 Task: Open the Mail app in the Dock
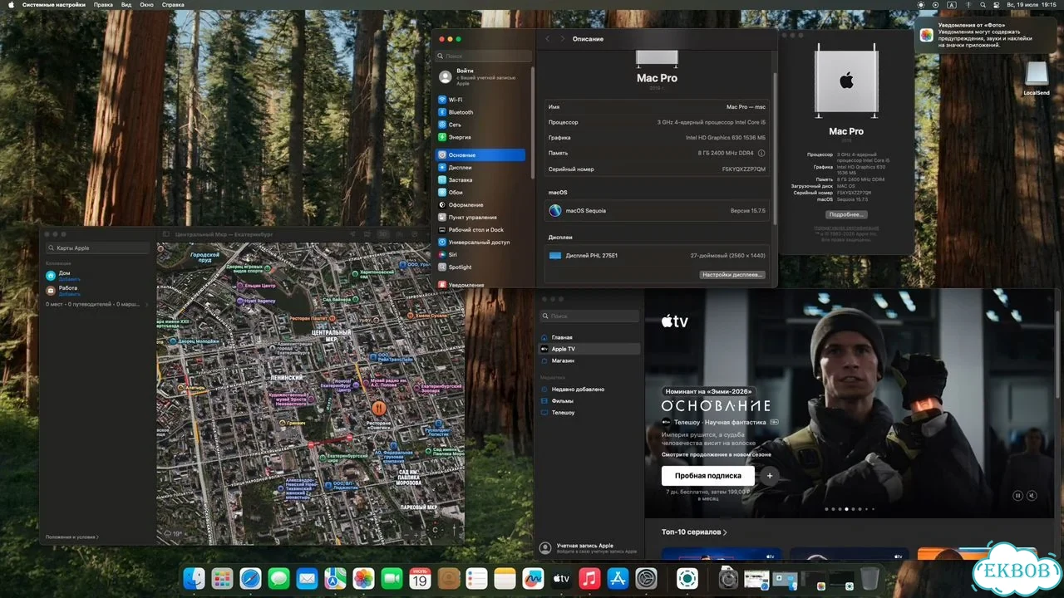point(307,578)
